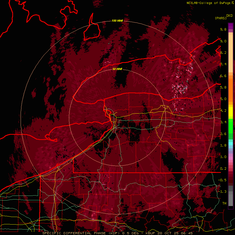The width and height of the screenshot is (235, 235).
Task: Click the bright green segment of the color bar
Action: pos(231,126)
